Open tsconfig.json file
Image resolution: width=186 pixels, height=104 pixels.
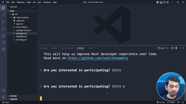point(21,40)
